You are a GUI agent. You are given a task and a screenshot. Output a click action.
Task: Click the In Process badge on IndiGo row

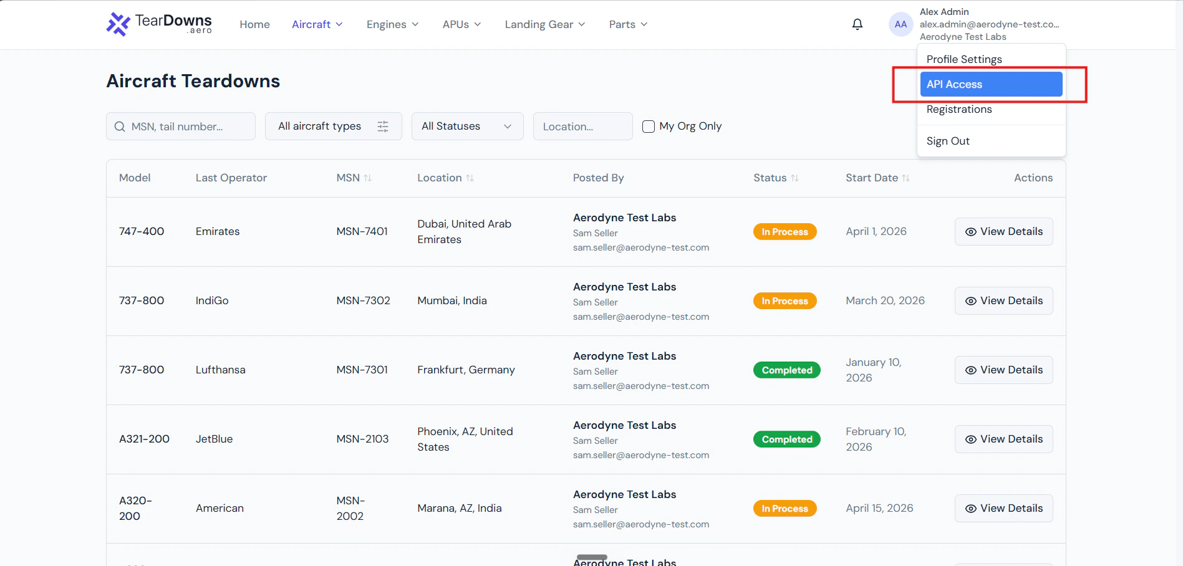tap(785, 301)
